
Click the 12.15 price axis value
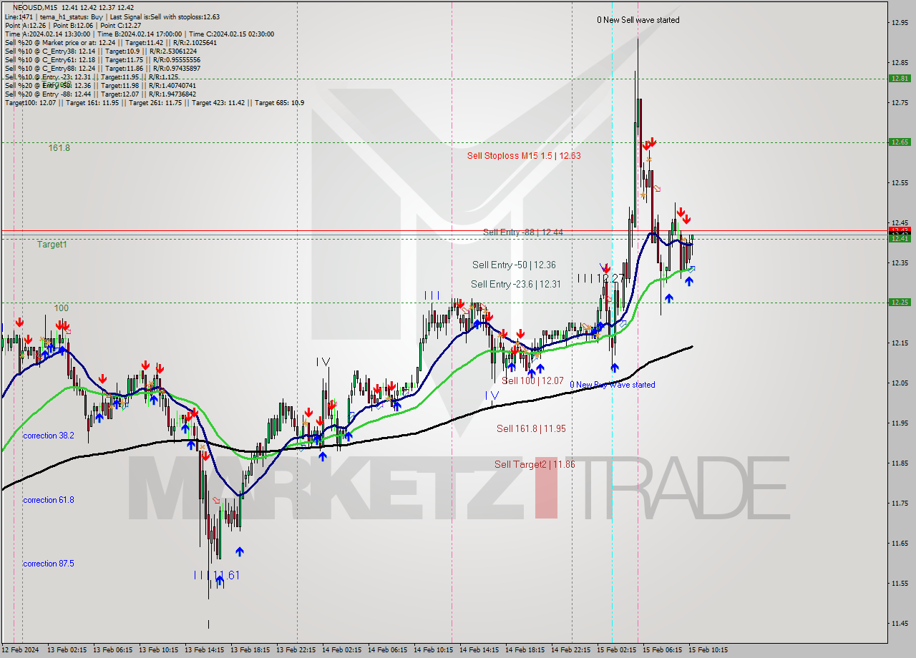pyautogui.click(x=900, y=343)
